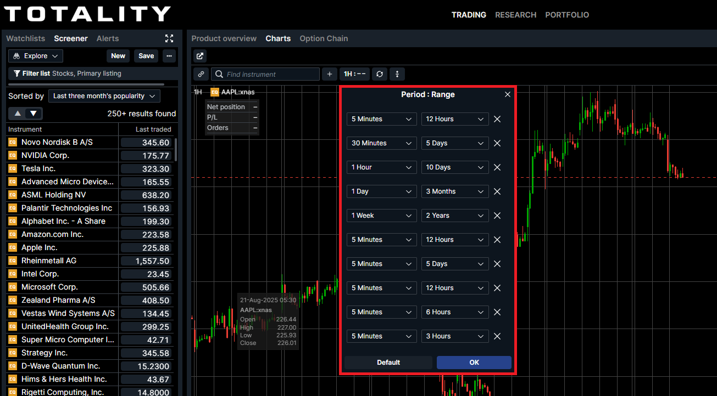Click the Filter list funnel icon

click(17, 73)
